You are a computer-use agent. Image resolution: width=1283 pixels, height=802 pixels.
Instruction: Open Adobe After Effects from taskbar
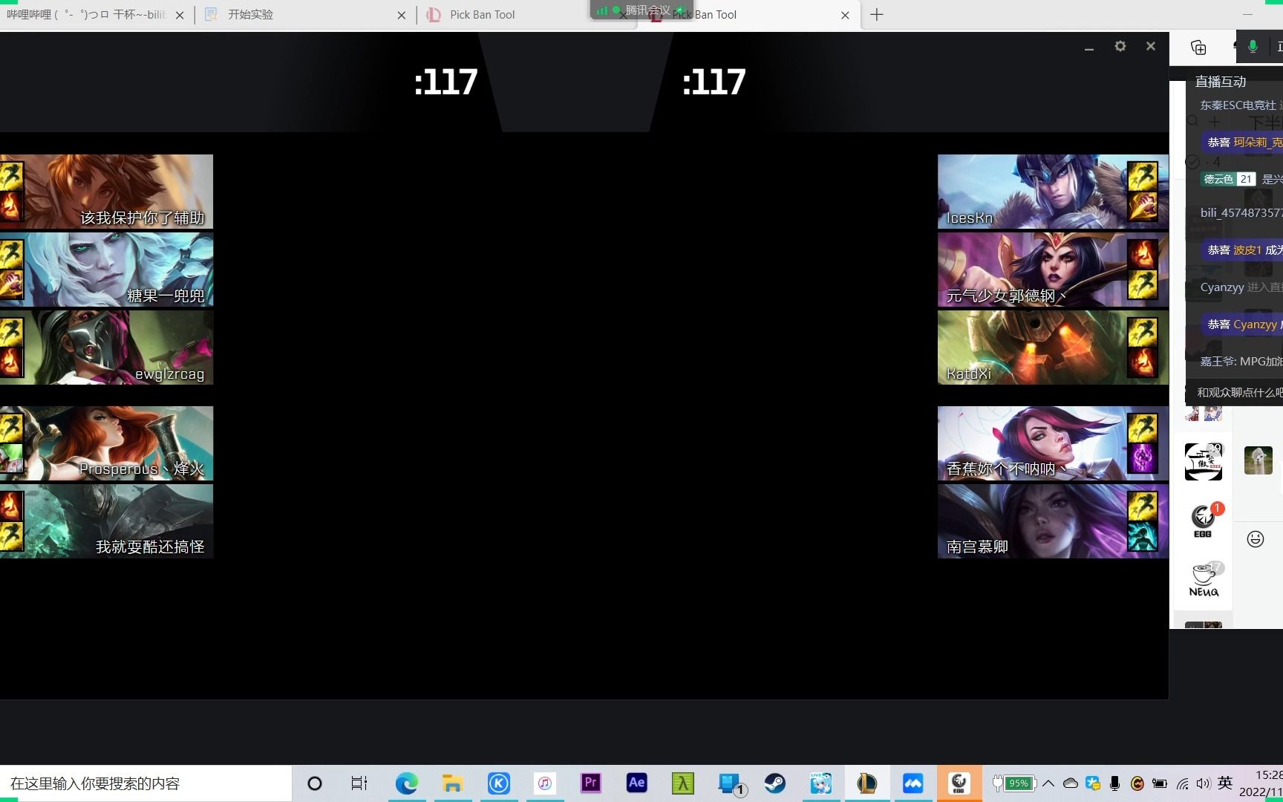coord(637,783)
